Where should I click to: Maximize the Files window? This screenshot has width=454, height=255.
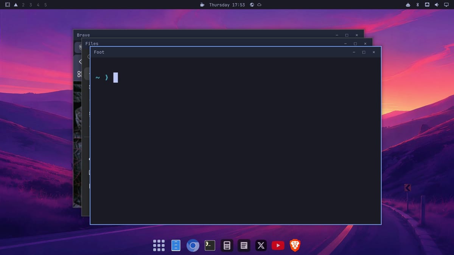[355, 43]
